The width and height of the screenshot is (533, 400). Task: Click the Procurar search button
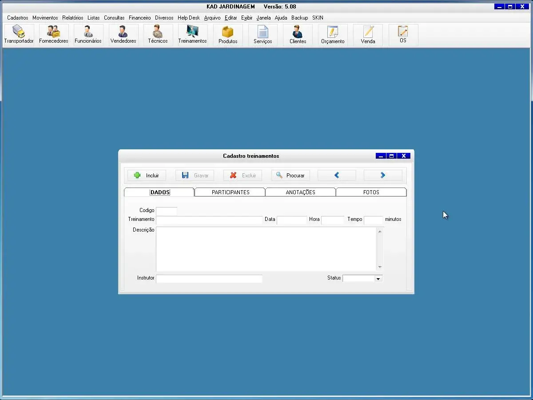click(290, 176)
